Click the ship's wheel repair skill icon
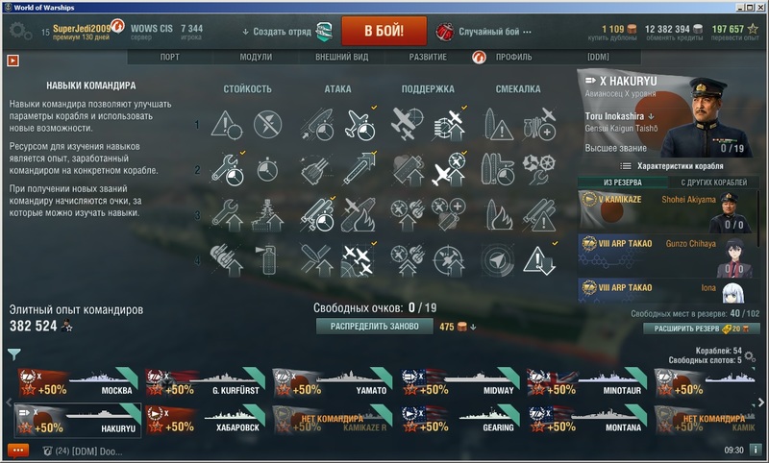The height and width of the screenshot is (463, 769). [538, 169]
